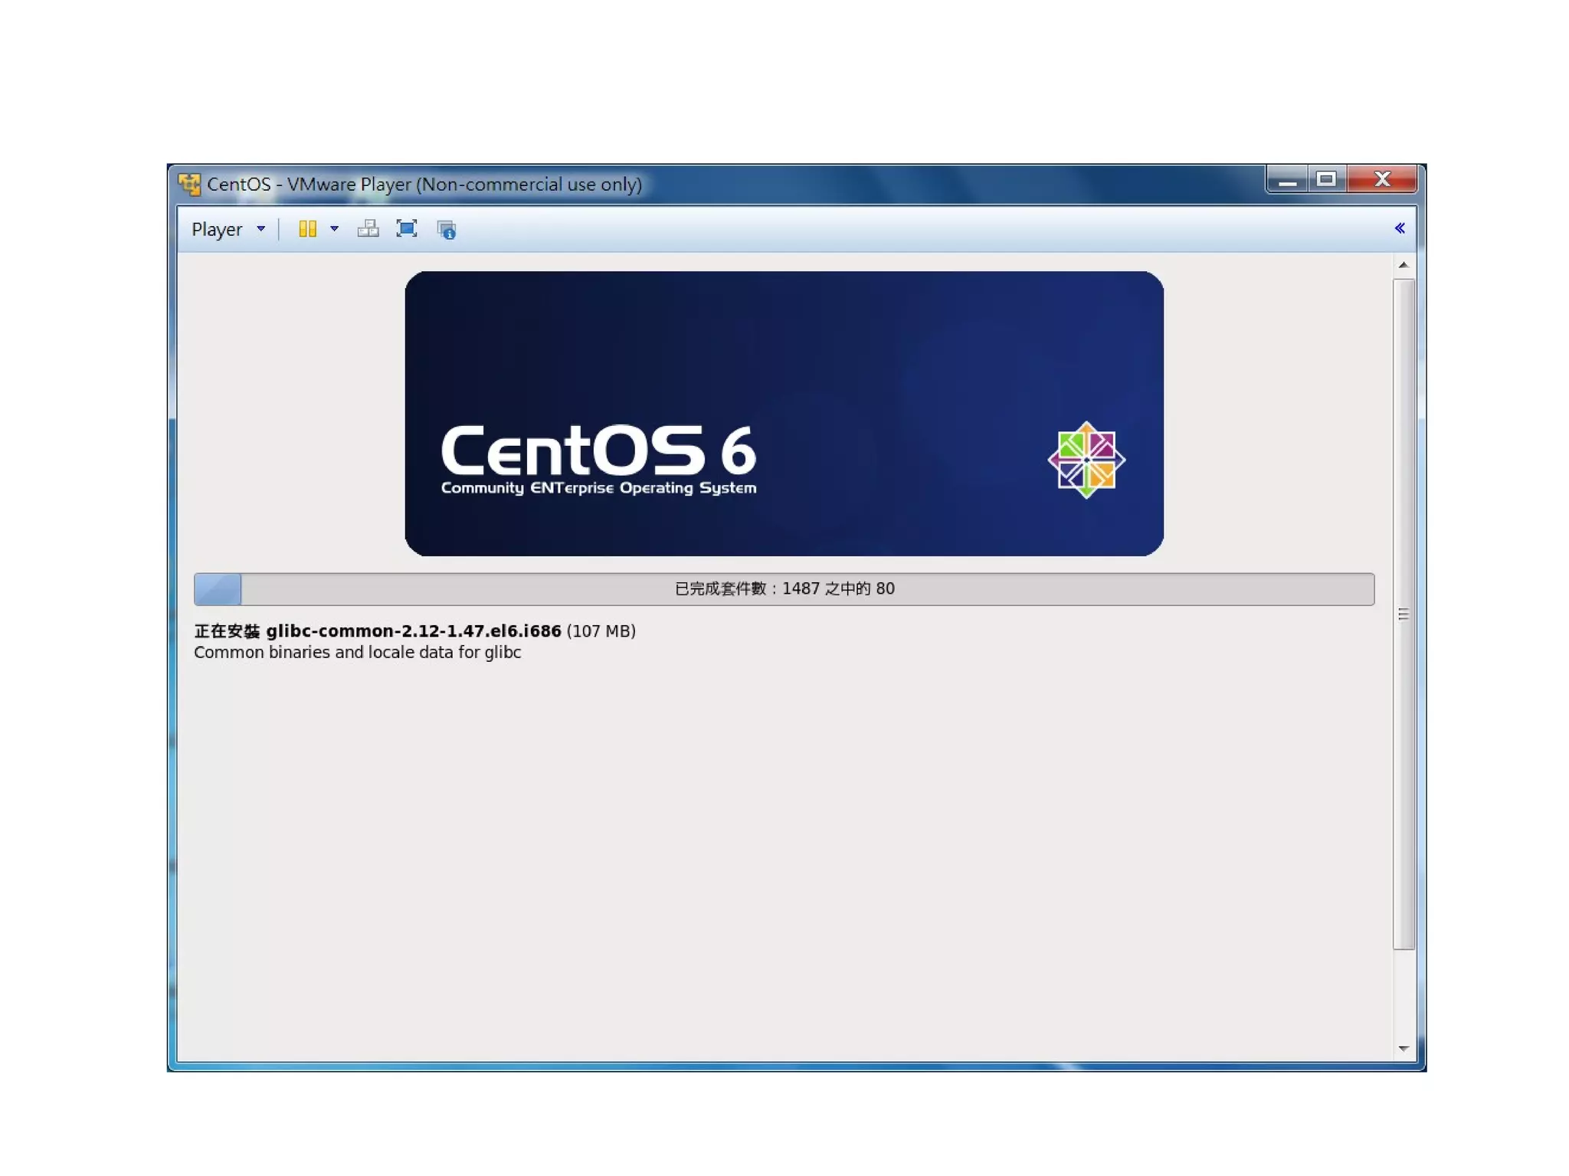
Task: Click the package installation progress bar
Action: 784,588
